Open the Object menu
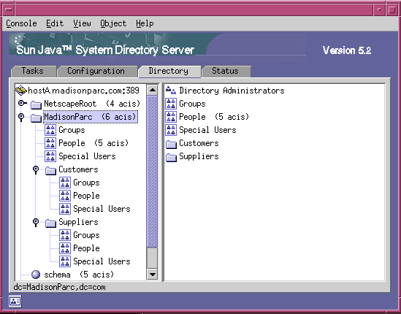The image size is (401, 314). pos(113,23)
